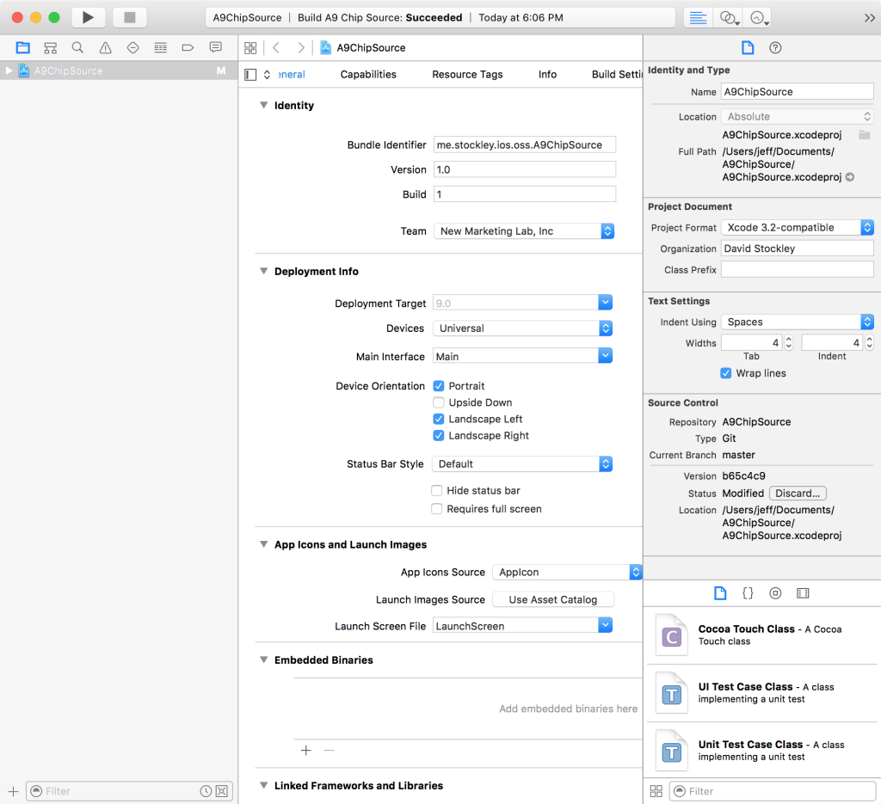
Task: Click the Discard… source control button
Action: click(x=798, y=494)
